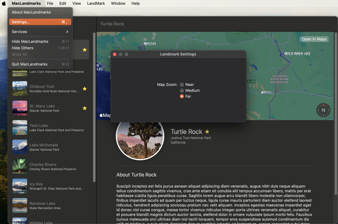
Task: Click the yellow star beside Turtle Rock title
Action: (207, 132)
